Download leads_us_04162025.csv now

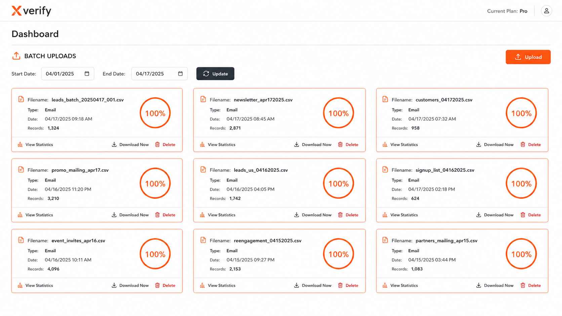tap(313, 215)
